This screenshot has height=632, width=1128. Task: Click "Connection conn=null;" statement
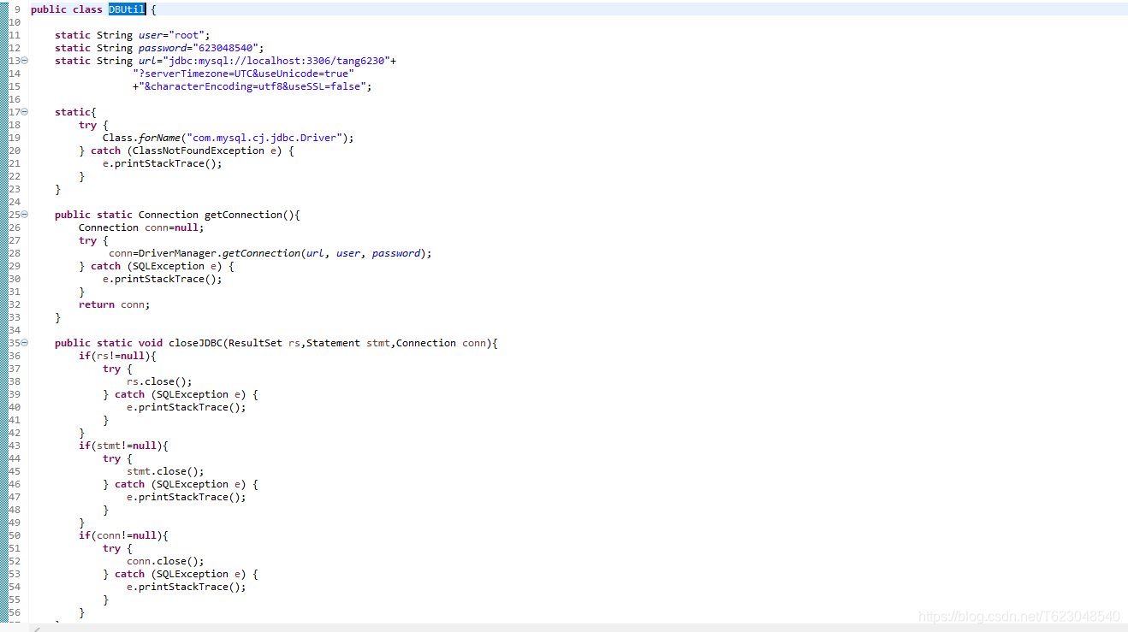[142, 227]
